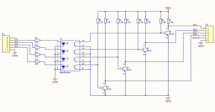This screenshot has height=112, width=215.
Task: Select the bottom phototransistor in U1
Action: coord(76,67)
